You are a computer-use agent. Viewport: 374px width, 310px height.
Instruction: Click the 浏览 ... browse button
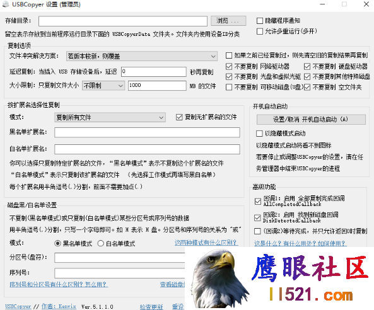click(228, 21)
